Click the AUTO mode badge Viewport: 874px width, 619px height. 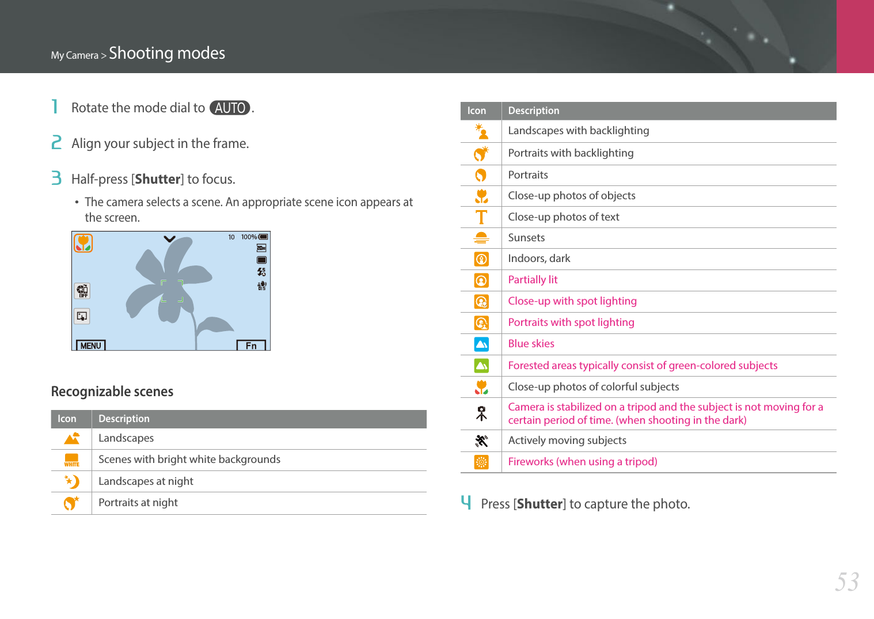(x=230, y=108)
